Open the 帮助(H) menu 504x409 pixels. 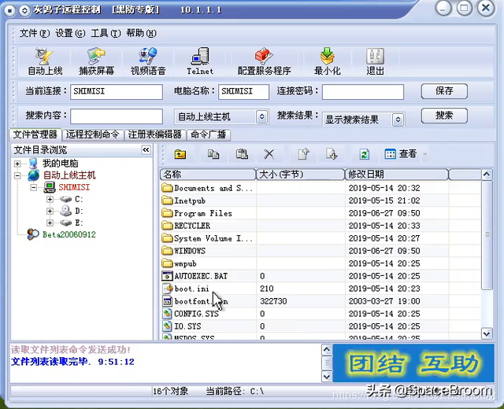(142, 33)
